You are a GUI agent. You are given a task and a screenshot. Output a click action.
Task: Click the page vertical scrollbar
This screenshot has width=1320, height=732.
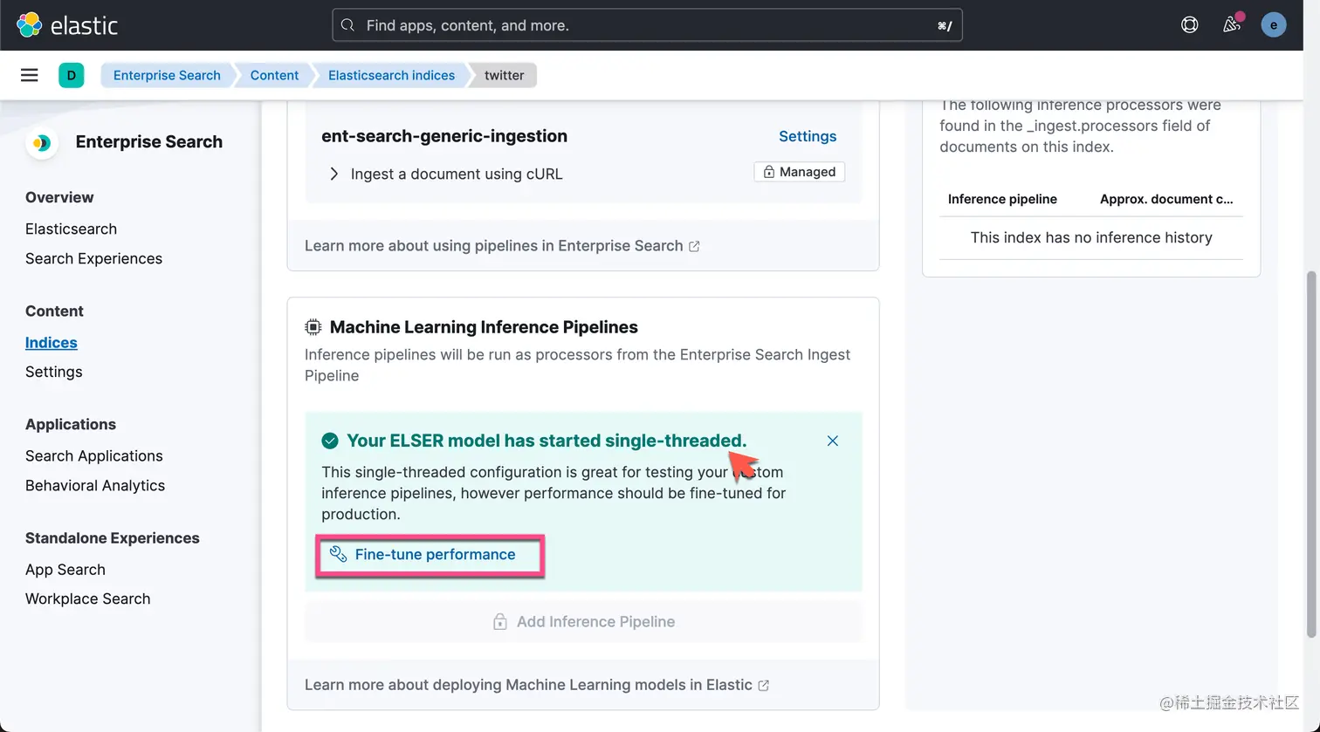(x=1310, y=454)
